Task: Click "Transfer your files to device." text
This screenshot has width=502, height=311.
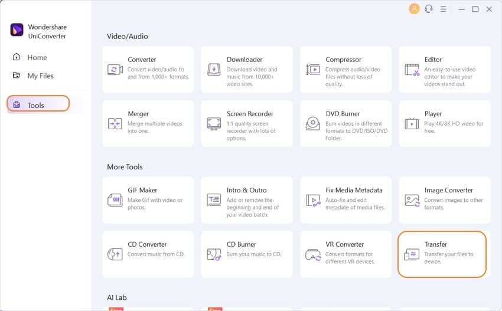Action: tap(448, 257)
